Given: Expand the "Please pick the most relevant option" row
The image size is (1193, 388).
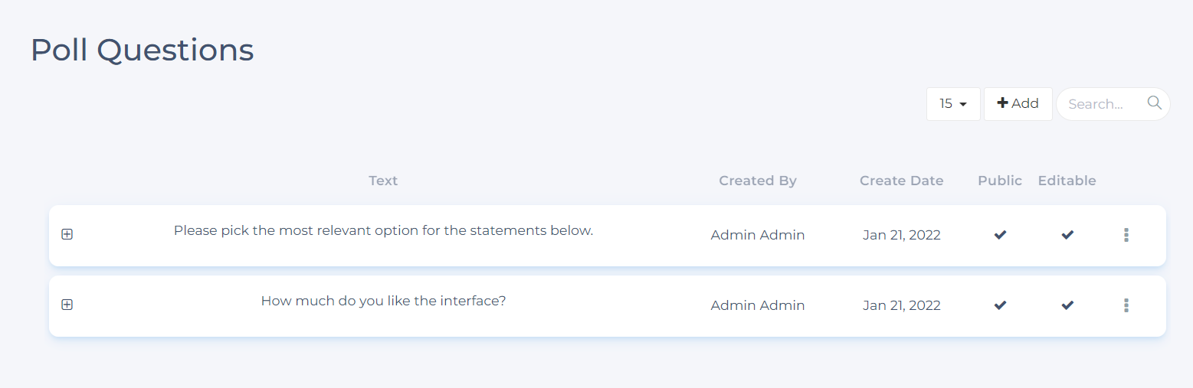Looking at the screenshot, I should click(x=67, y=234).
